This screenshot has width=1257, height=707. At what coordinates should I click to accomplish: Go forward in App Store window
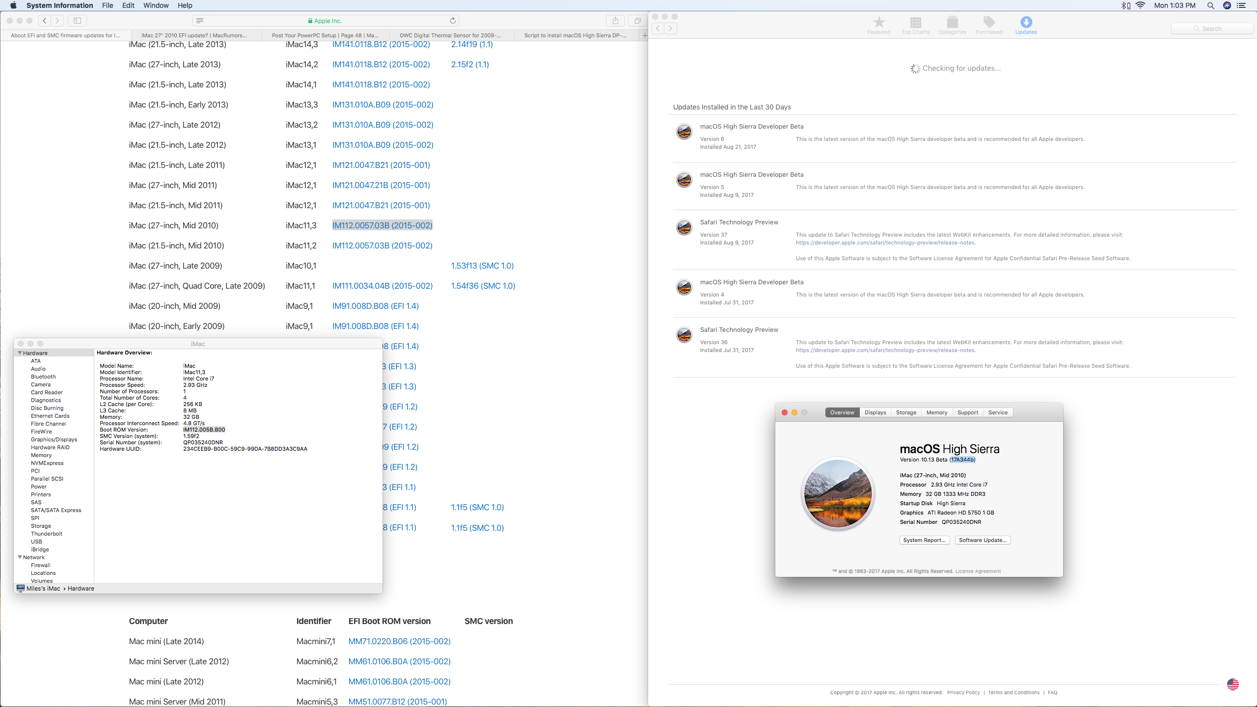tap(671, 28)
